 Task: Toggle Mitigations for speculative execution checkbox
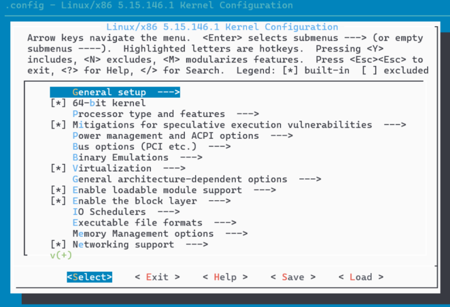pos(58,125)
